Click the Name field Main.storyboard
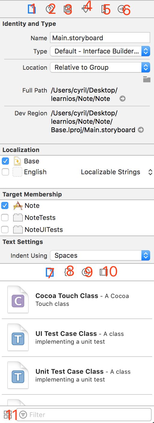The image size is (154, 423). [x=100, y=38]
